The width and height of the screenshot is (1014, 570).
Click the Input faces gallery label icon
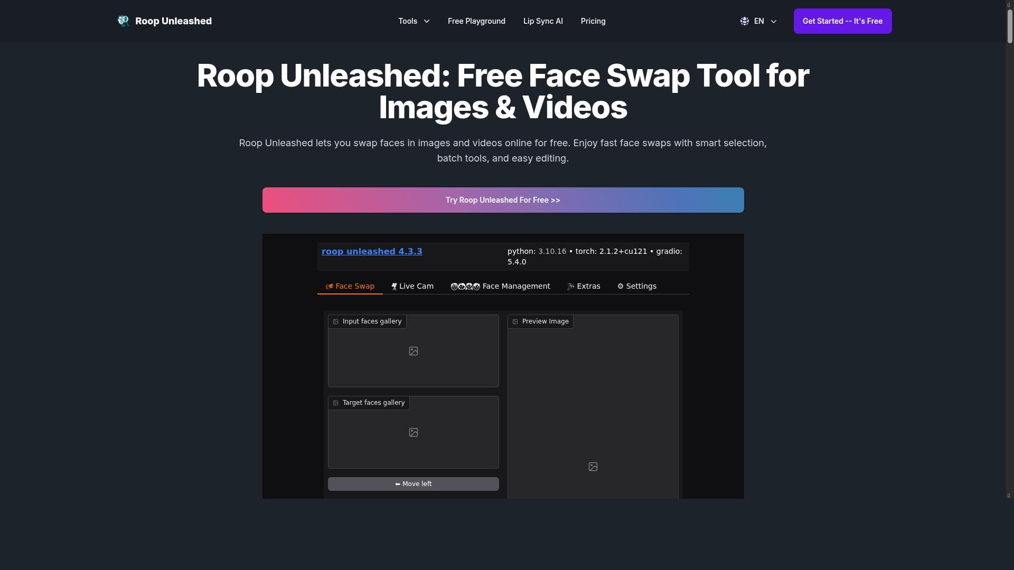coord(336,322)
